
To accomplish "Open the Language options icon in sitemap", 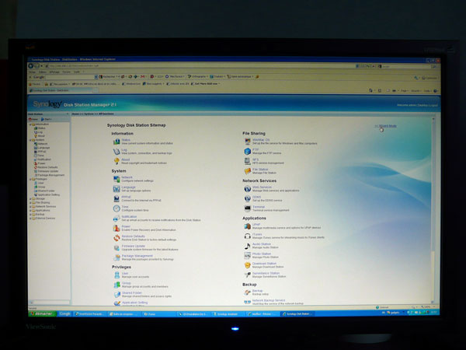I will tap(116, 189).
